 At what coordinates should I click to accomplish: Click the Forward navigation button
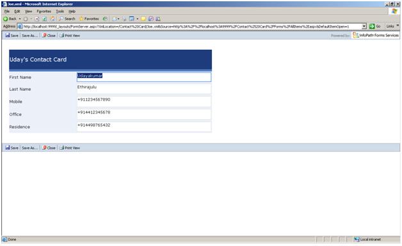click(26, 19)
